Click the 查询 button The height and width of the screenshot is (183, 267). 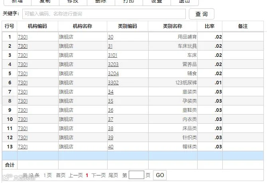coord(201,14)
